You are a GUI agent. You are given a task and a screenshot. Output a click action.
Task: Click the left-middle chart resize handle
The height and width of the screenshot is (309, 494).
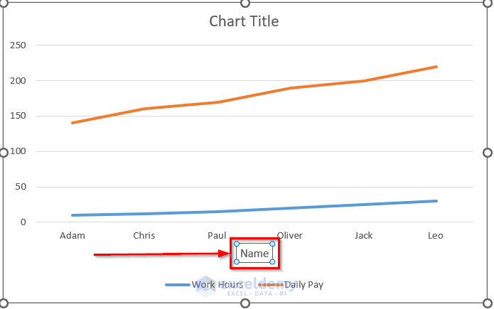pyautogui.click(x=2, y=153)
